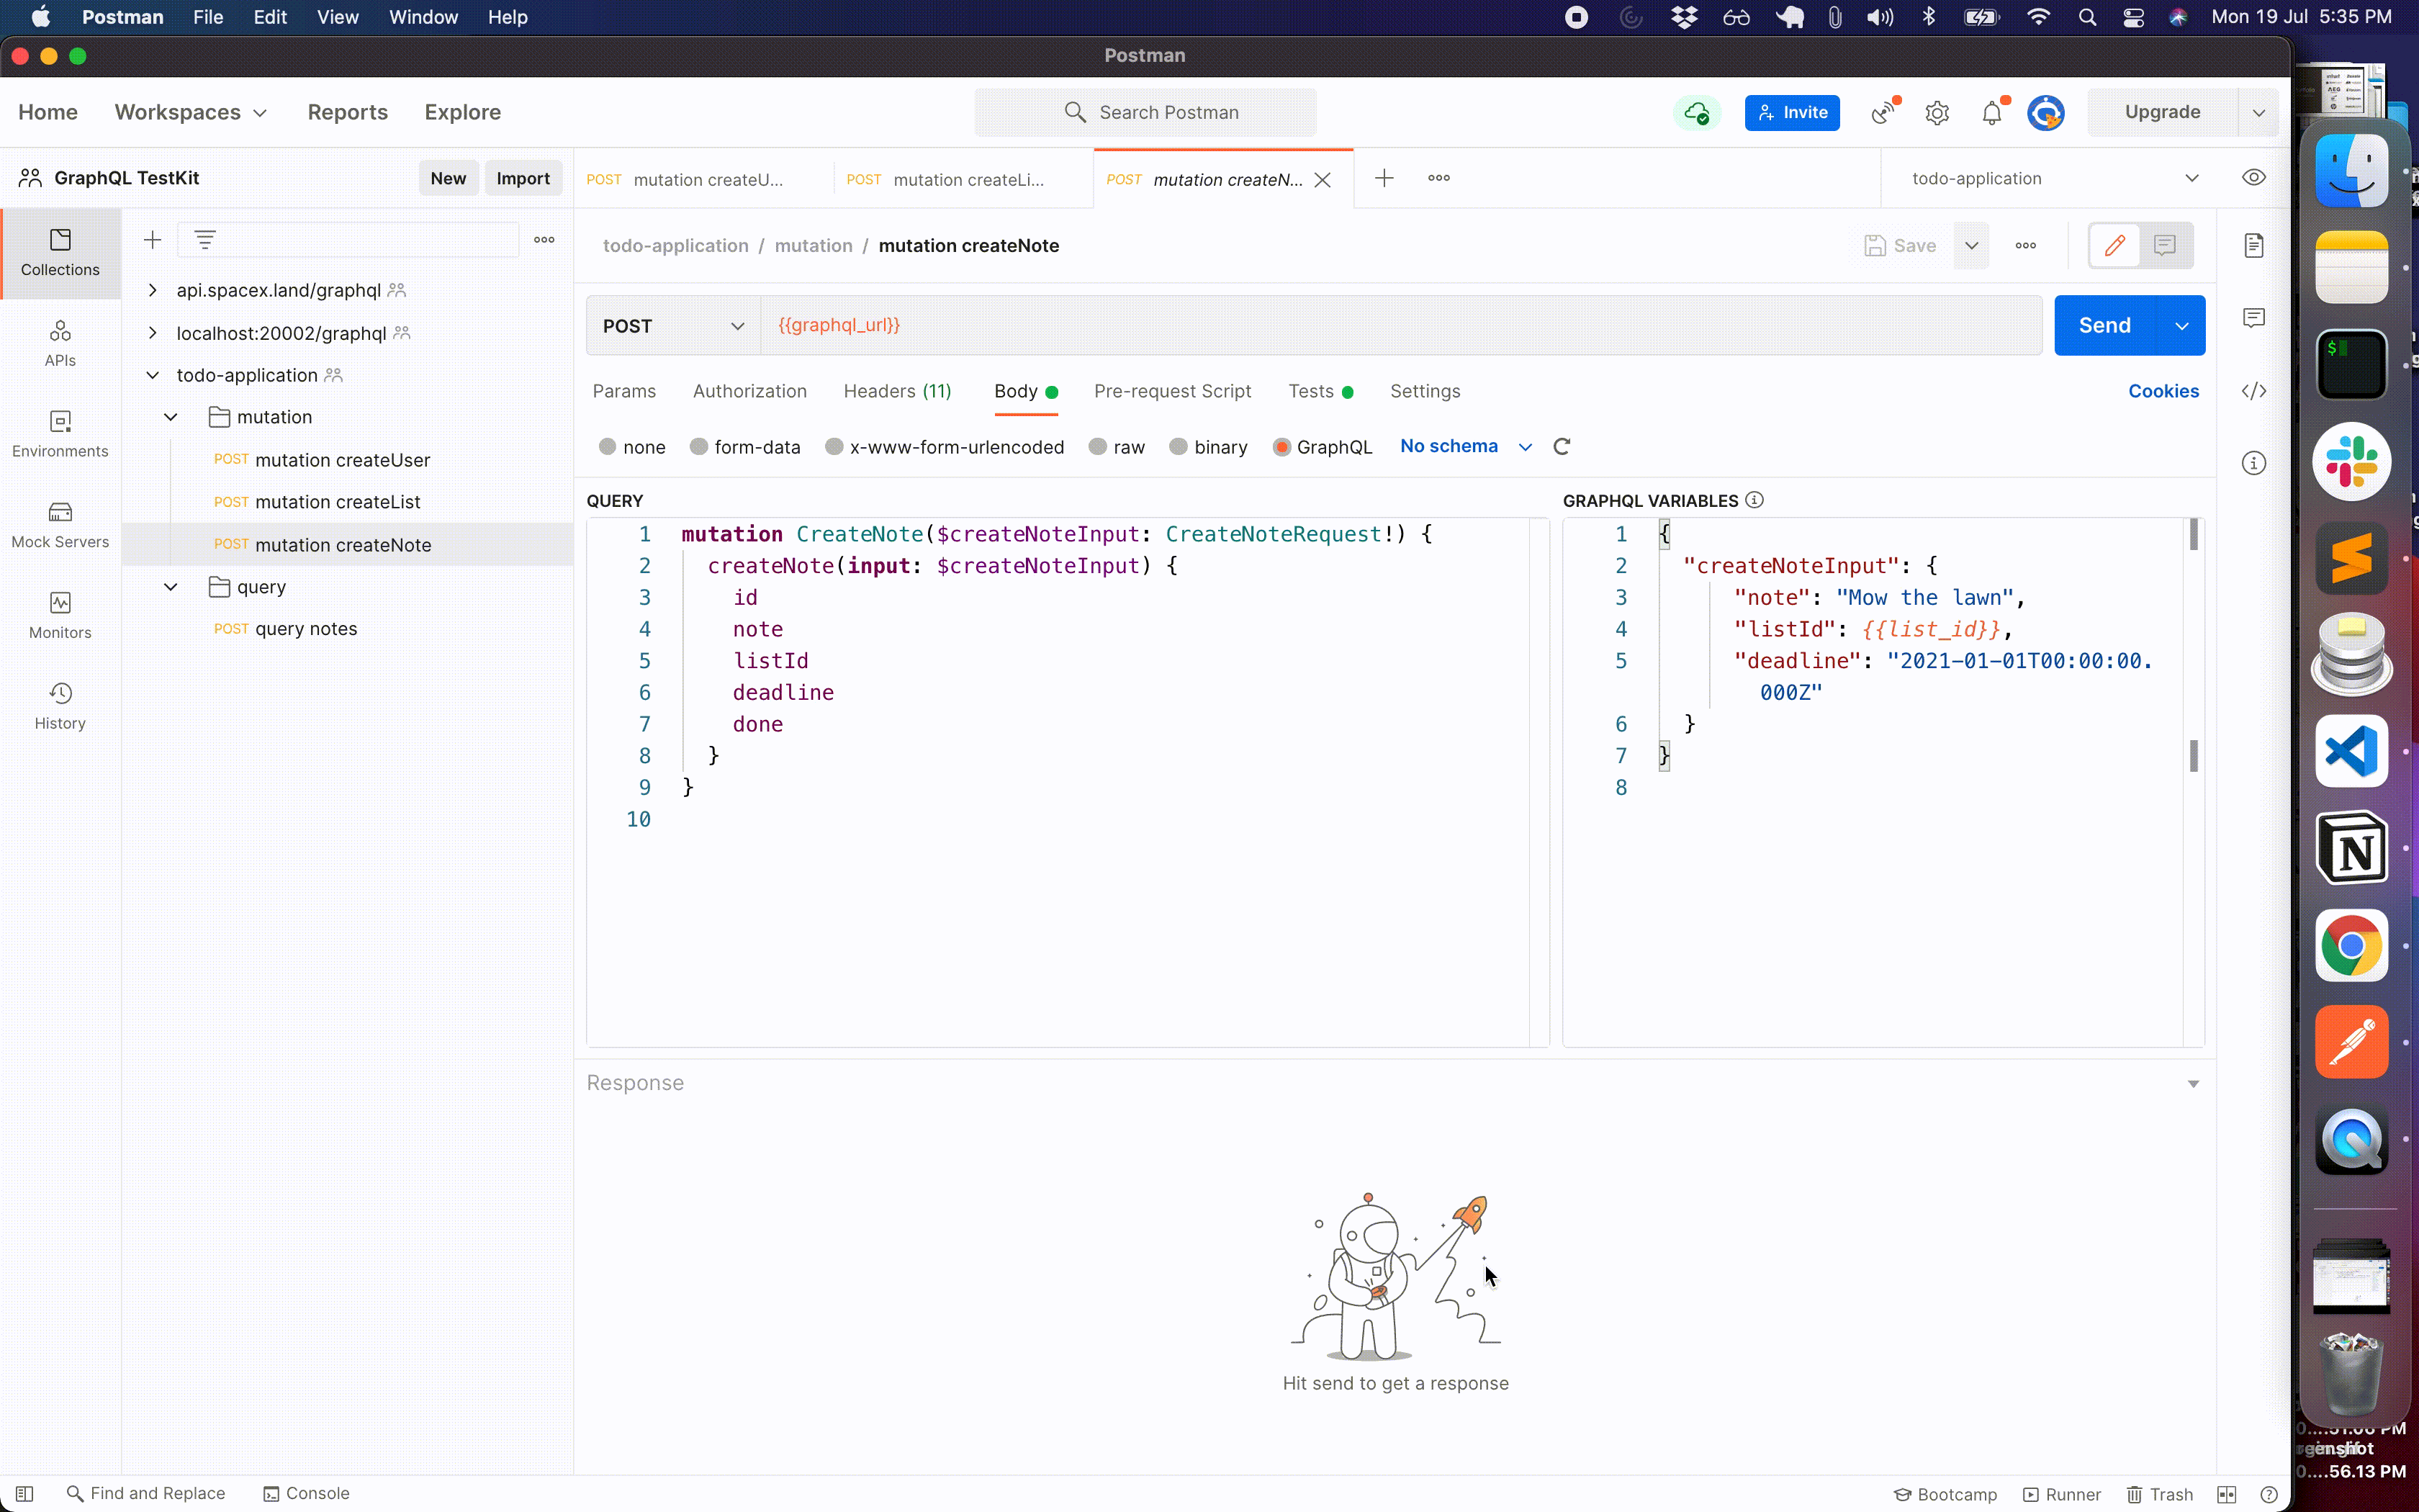Screen dimensions: 2419x1512
Task: Switch to edit mode pencil icon
Action: point(2114,245)
